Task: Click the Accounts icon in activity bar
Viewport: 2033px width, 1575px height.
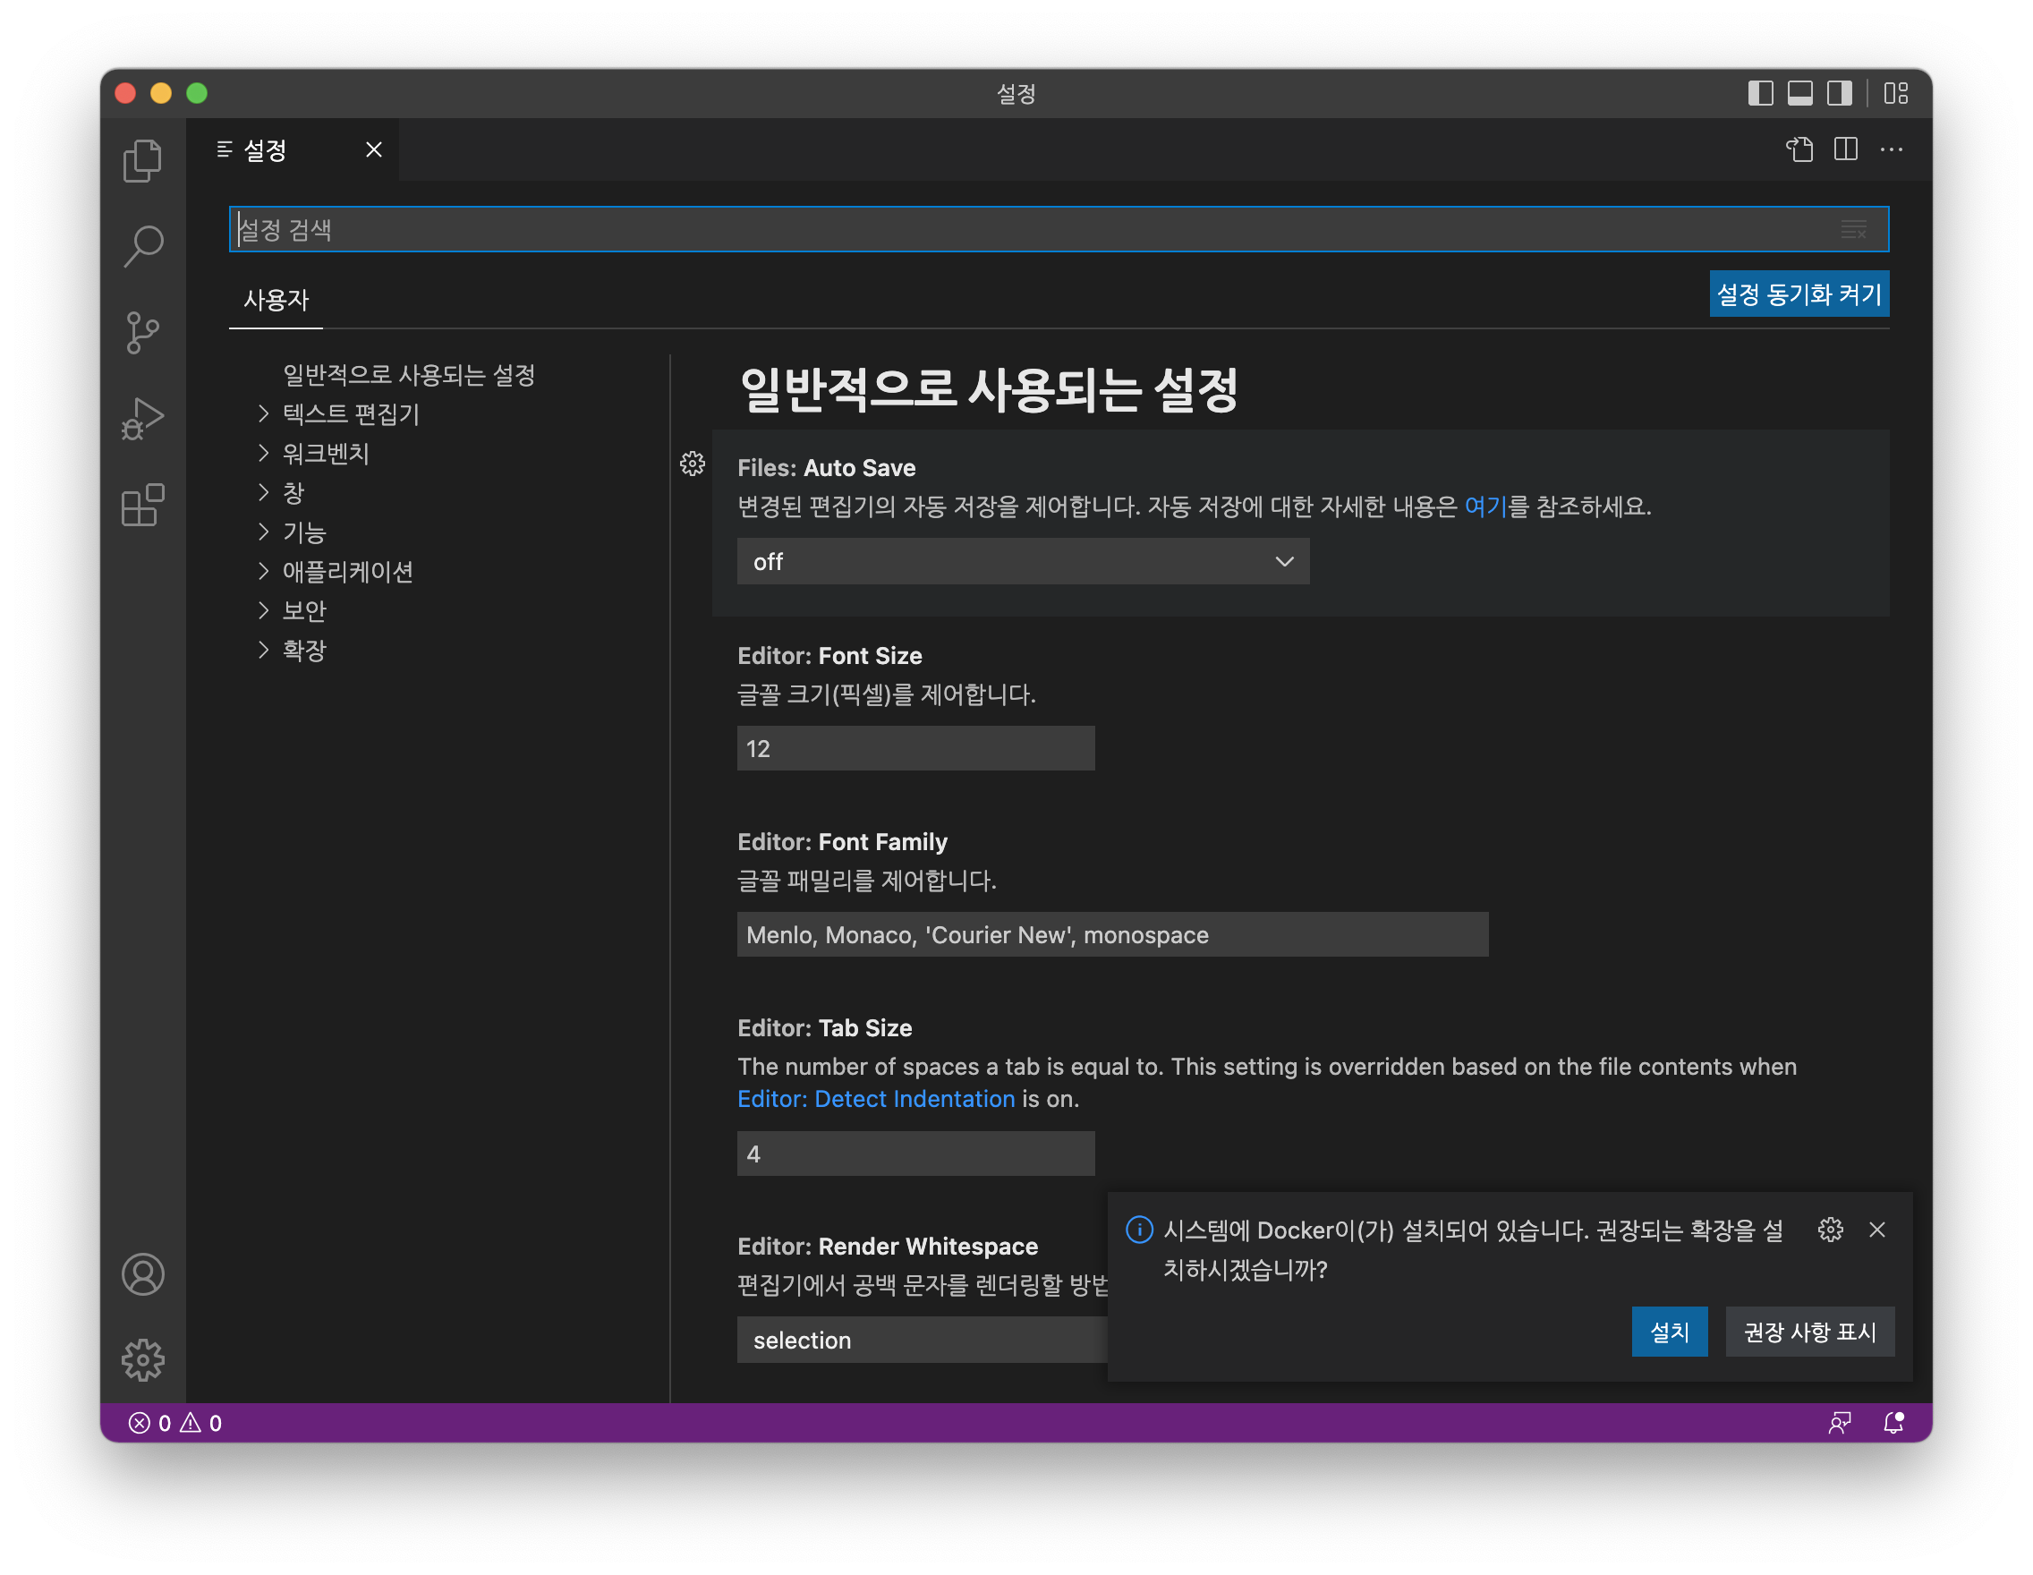Action: (142, 1274)
